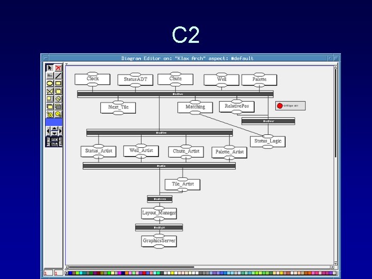
Task: Click the vertical scrollbar up arrow
Action: coord(336,67)
